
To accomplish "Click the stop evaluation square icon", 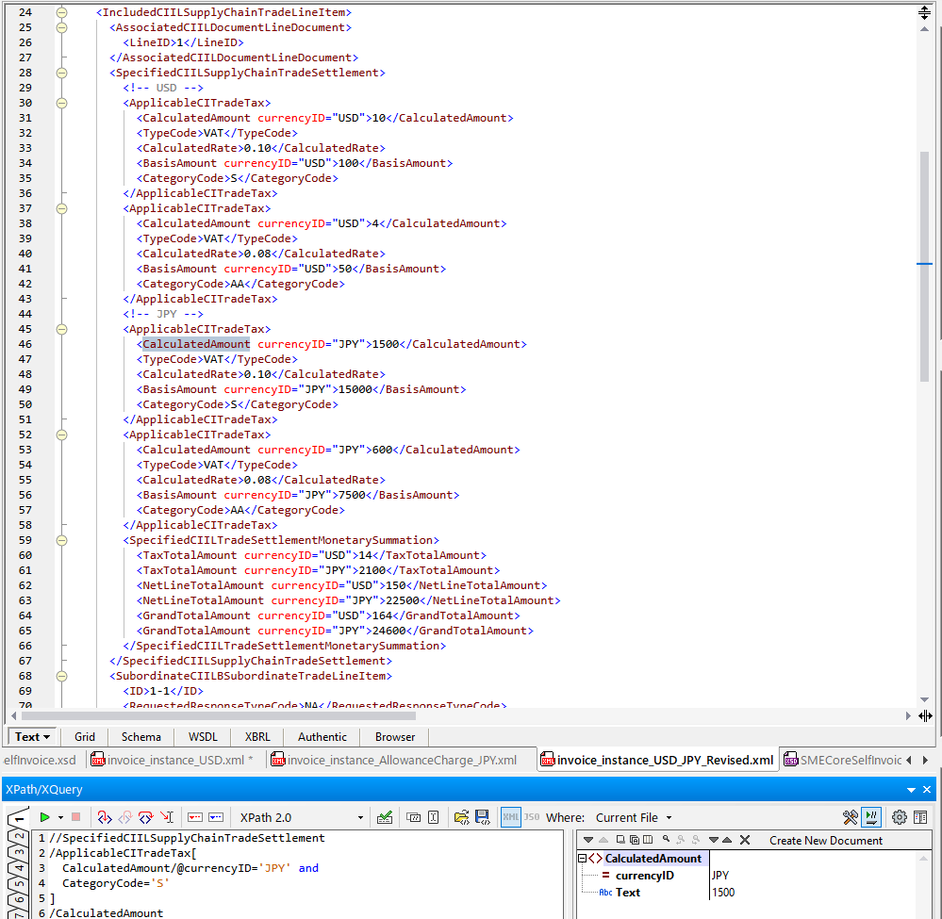I will pyautogui.click(x=75, y=817).
